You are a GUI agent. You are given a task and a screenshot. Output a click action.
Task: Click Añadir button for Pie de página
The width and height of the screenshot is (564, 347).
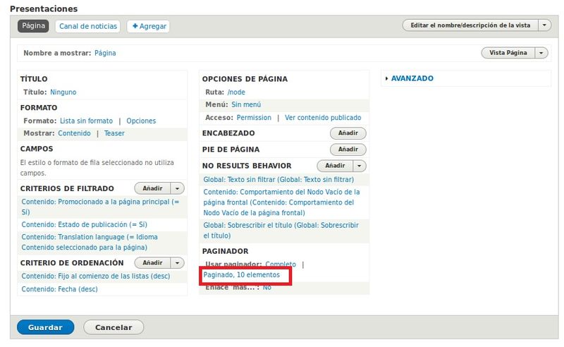point(348,150)
